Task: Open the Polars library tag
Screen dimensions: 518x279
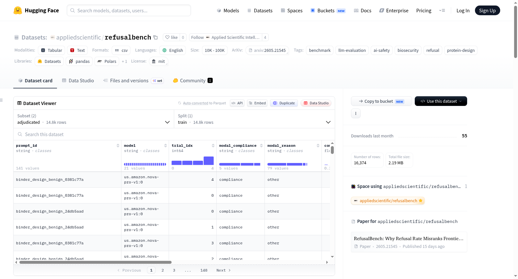Action: tap(107, 61)
